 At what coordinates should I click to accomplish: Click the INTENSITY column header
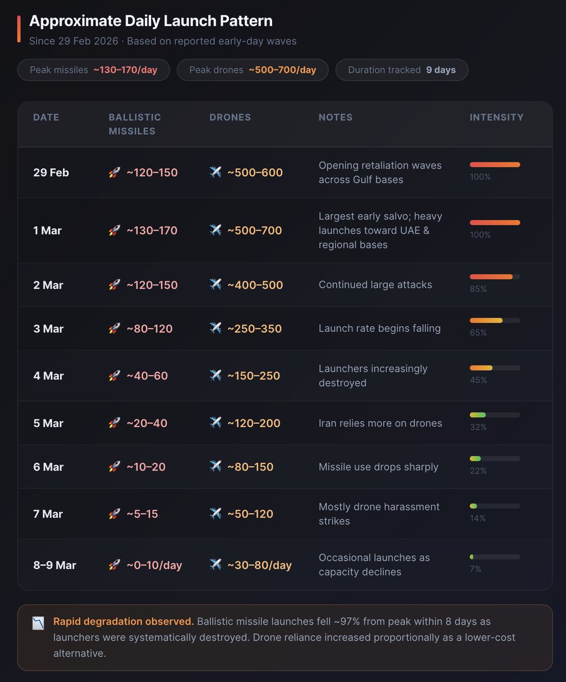click(497, 118)
